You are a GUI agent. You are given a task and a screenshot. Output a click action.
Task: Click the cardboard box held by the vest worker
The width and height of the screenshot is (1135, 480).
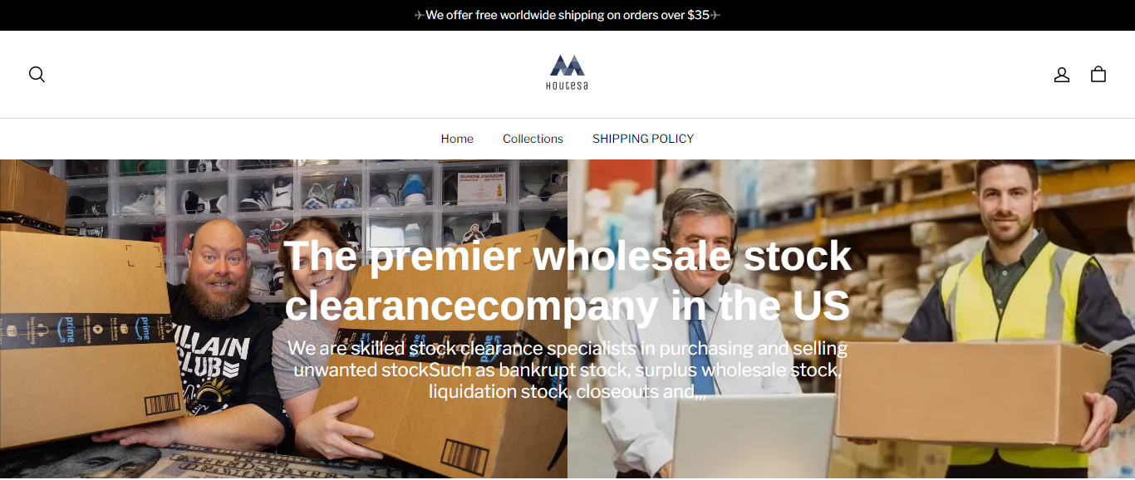[x=972, y=390]
